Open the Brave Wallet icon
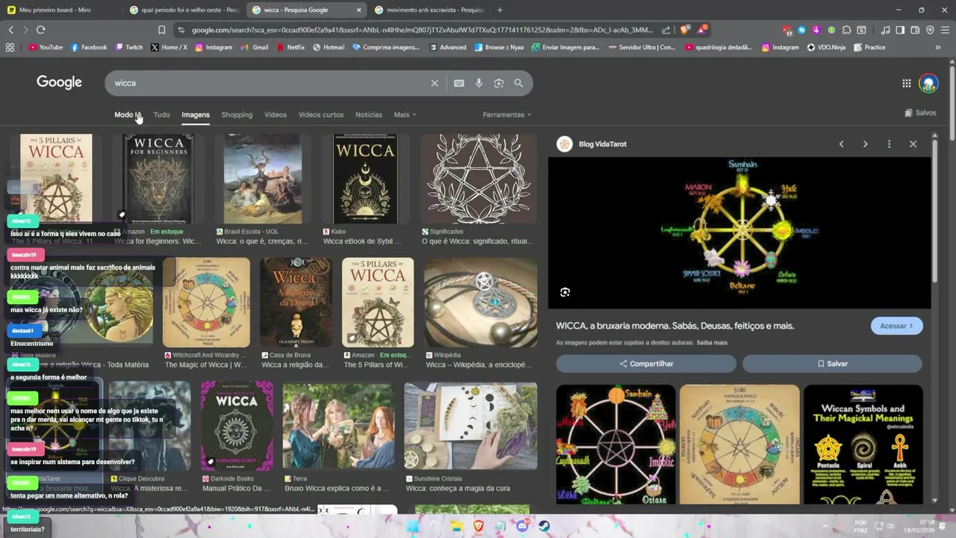This screenshot has height=538, width=956. point(915,30)
